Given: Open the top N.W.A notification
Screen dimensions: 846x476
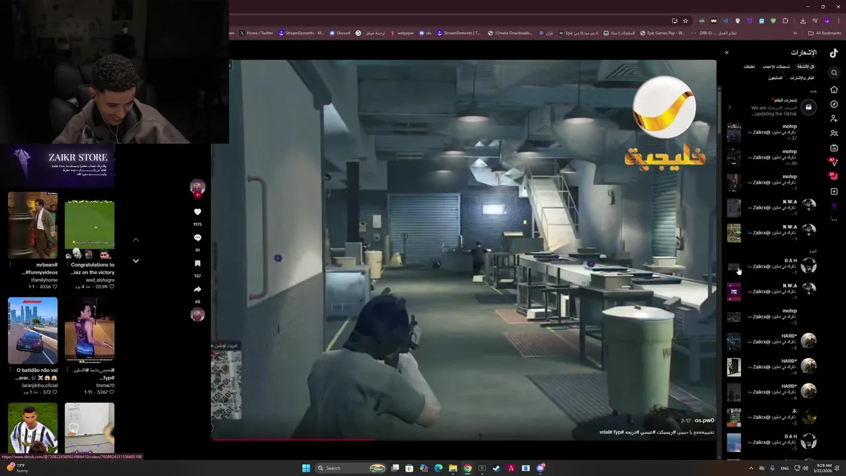Looking at the screenshot, I should (x=771, y=208).
